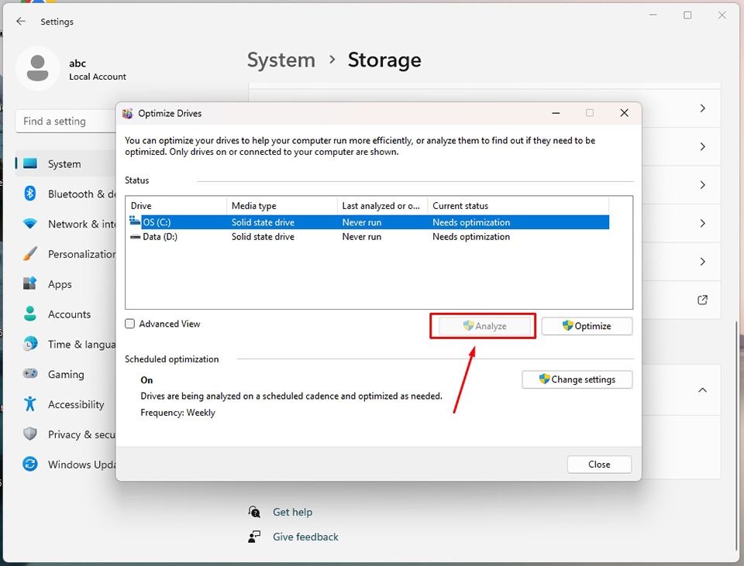Open the third Storage row chevron

tap(703, 185)
